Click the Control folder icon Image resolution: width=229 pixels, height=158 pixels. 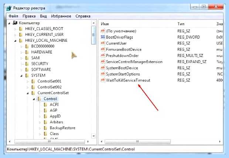[39, 99]
